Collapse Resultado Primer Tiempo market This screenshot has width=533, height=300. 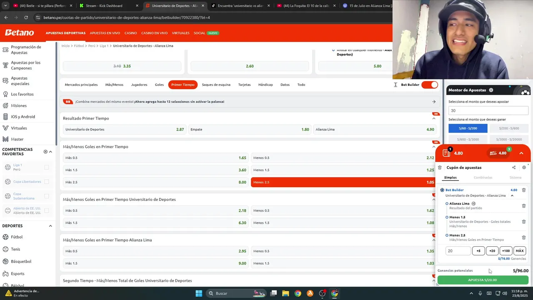pos(433,118)
